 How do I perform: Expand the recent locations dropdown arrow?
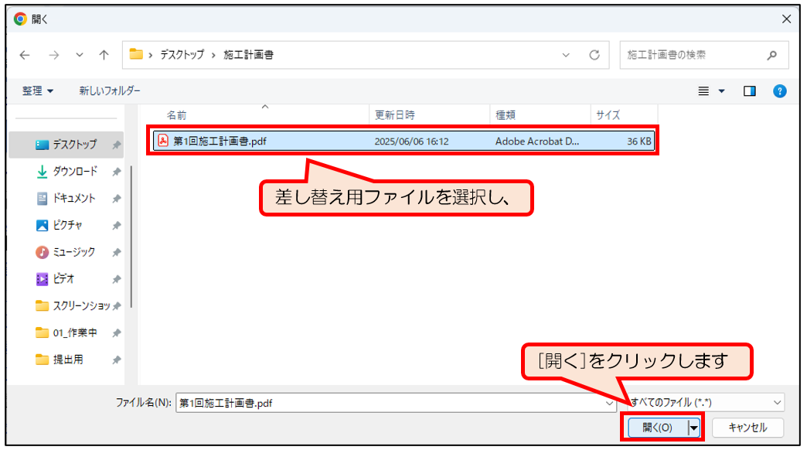80,55
